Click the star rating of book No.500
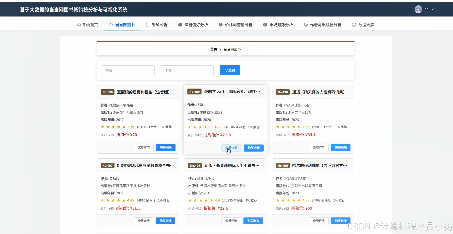Image resolution: width=453 pixels, height=234 pixels. tap(113, 127)
